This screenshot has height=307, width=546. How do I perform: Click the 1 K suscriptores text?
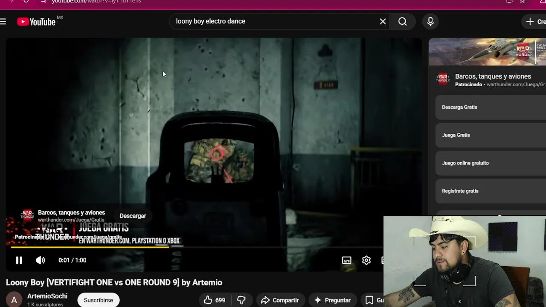[45, 304]
